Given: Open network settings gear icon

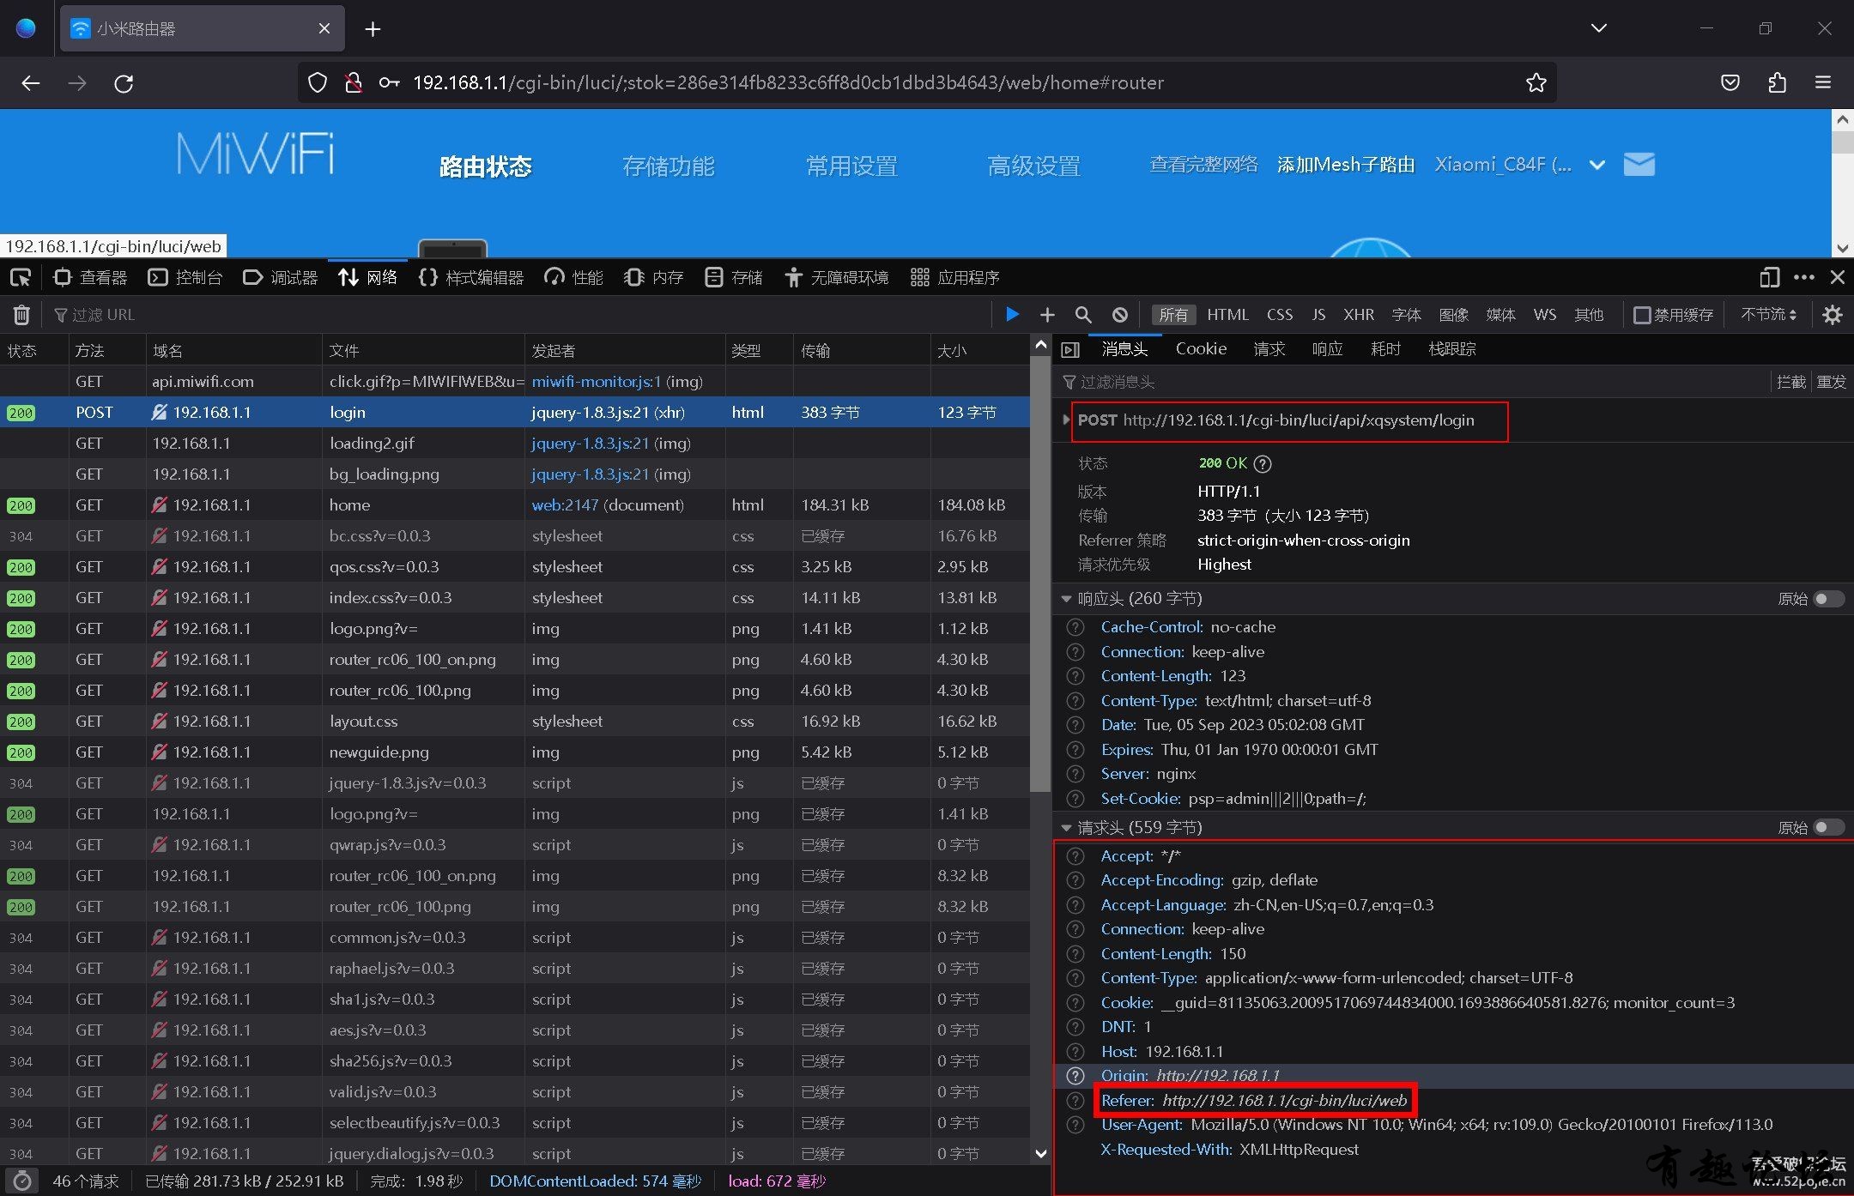Looking at the screenshot, I should [1833, 315].
